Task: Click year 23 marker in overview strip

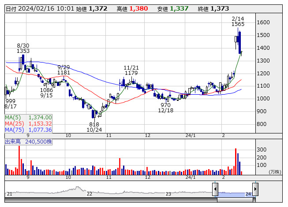Action: pos(168,194)
